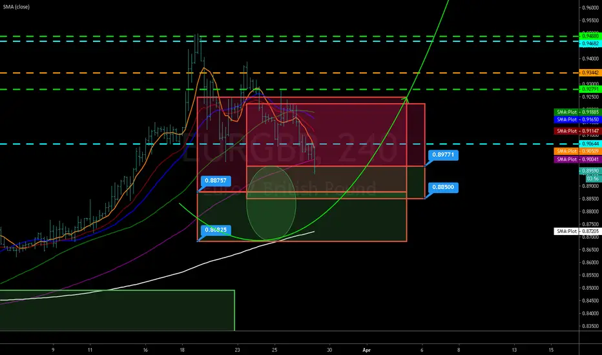Click the 30 date on time axis
Screen dimensions: 602x355
tap(329, 350)
